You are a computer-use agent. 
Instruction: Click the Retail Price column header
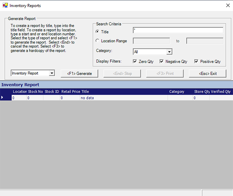71,92
